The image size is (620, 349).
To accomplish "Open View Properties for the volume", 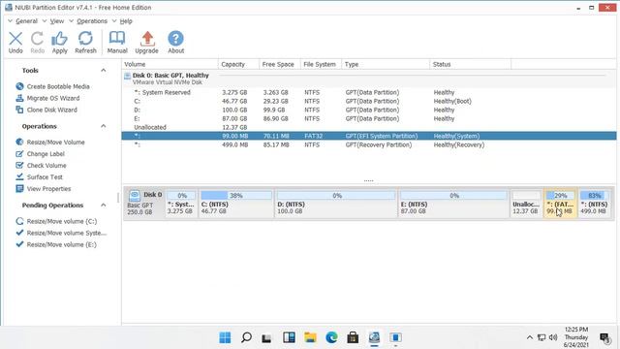I will pyautogui.click(x=44, y=189).
